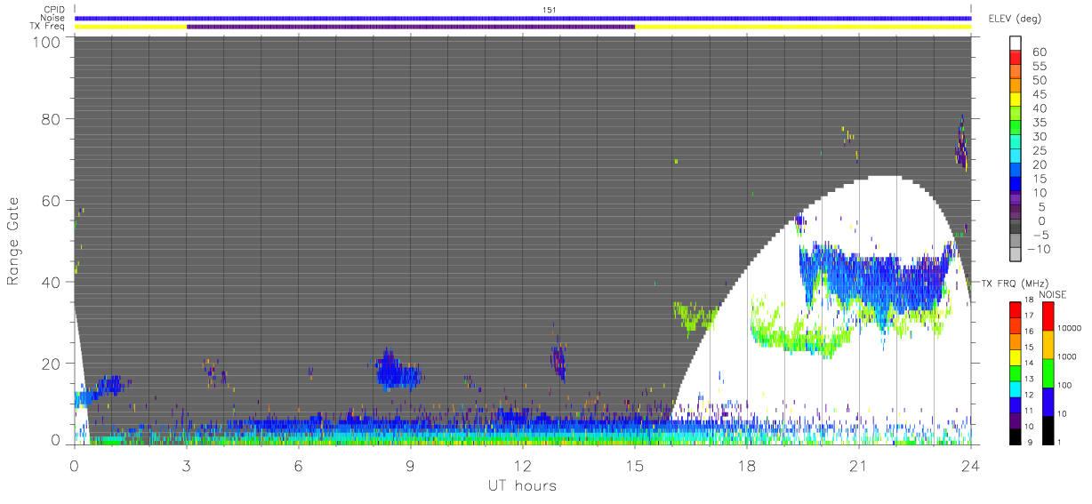Click the 80 label on Range Gate axis

(52, 118)
